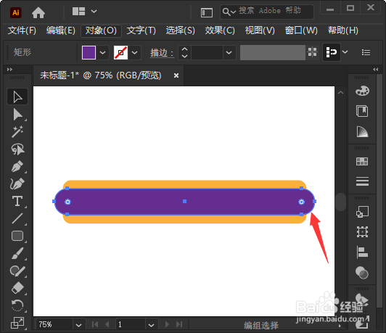Open the 编辑(E) menu
386x333 pixels.
click(60, 30)
